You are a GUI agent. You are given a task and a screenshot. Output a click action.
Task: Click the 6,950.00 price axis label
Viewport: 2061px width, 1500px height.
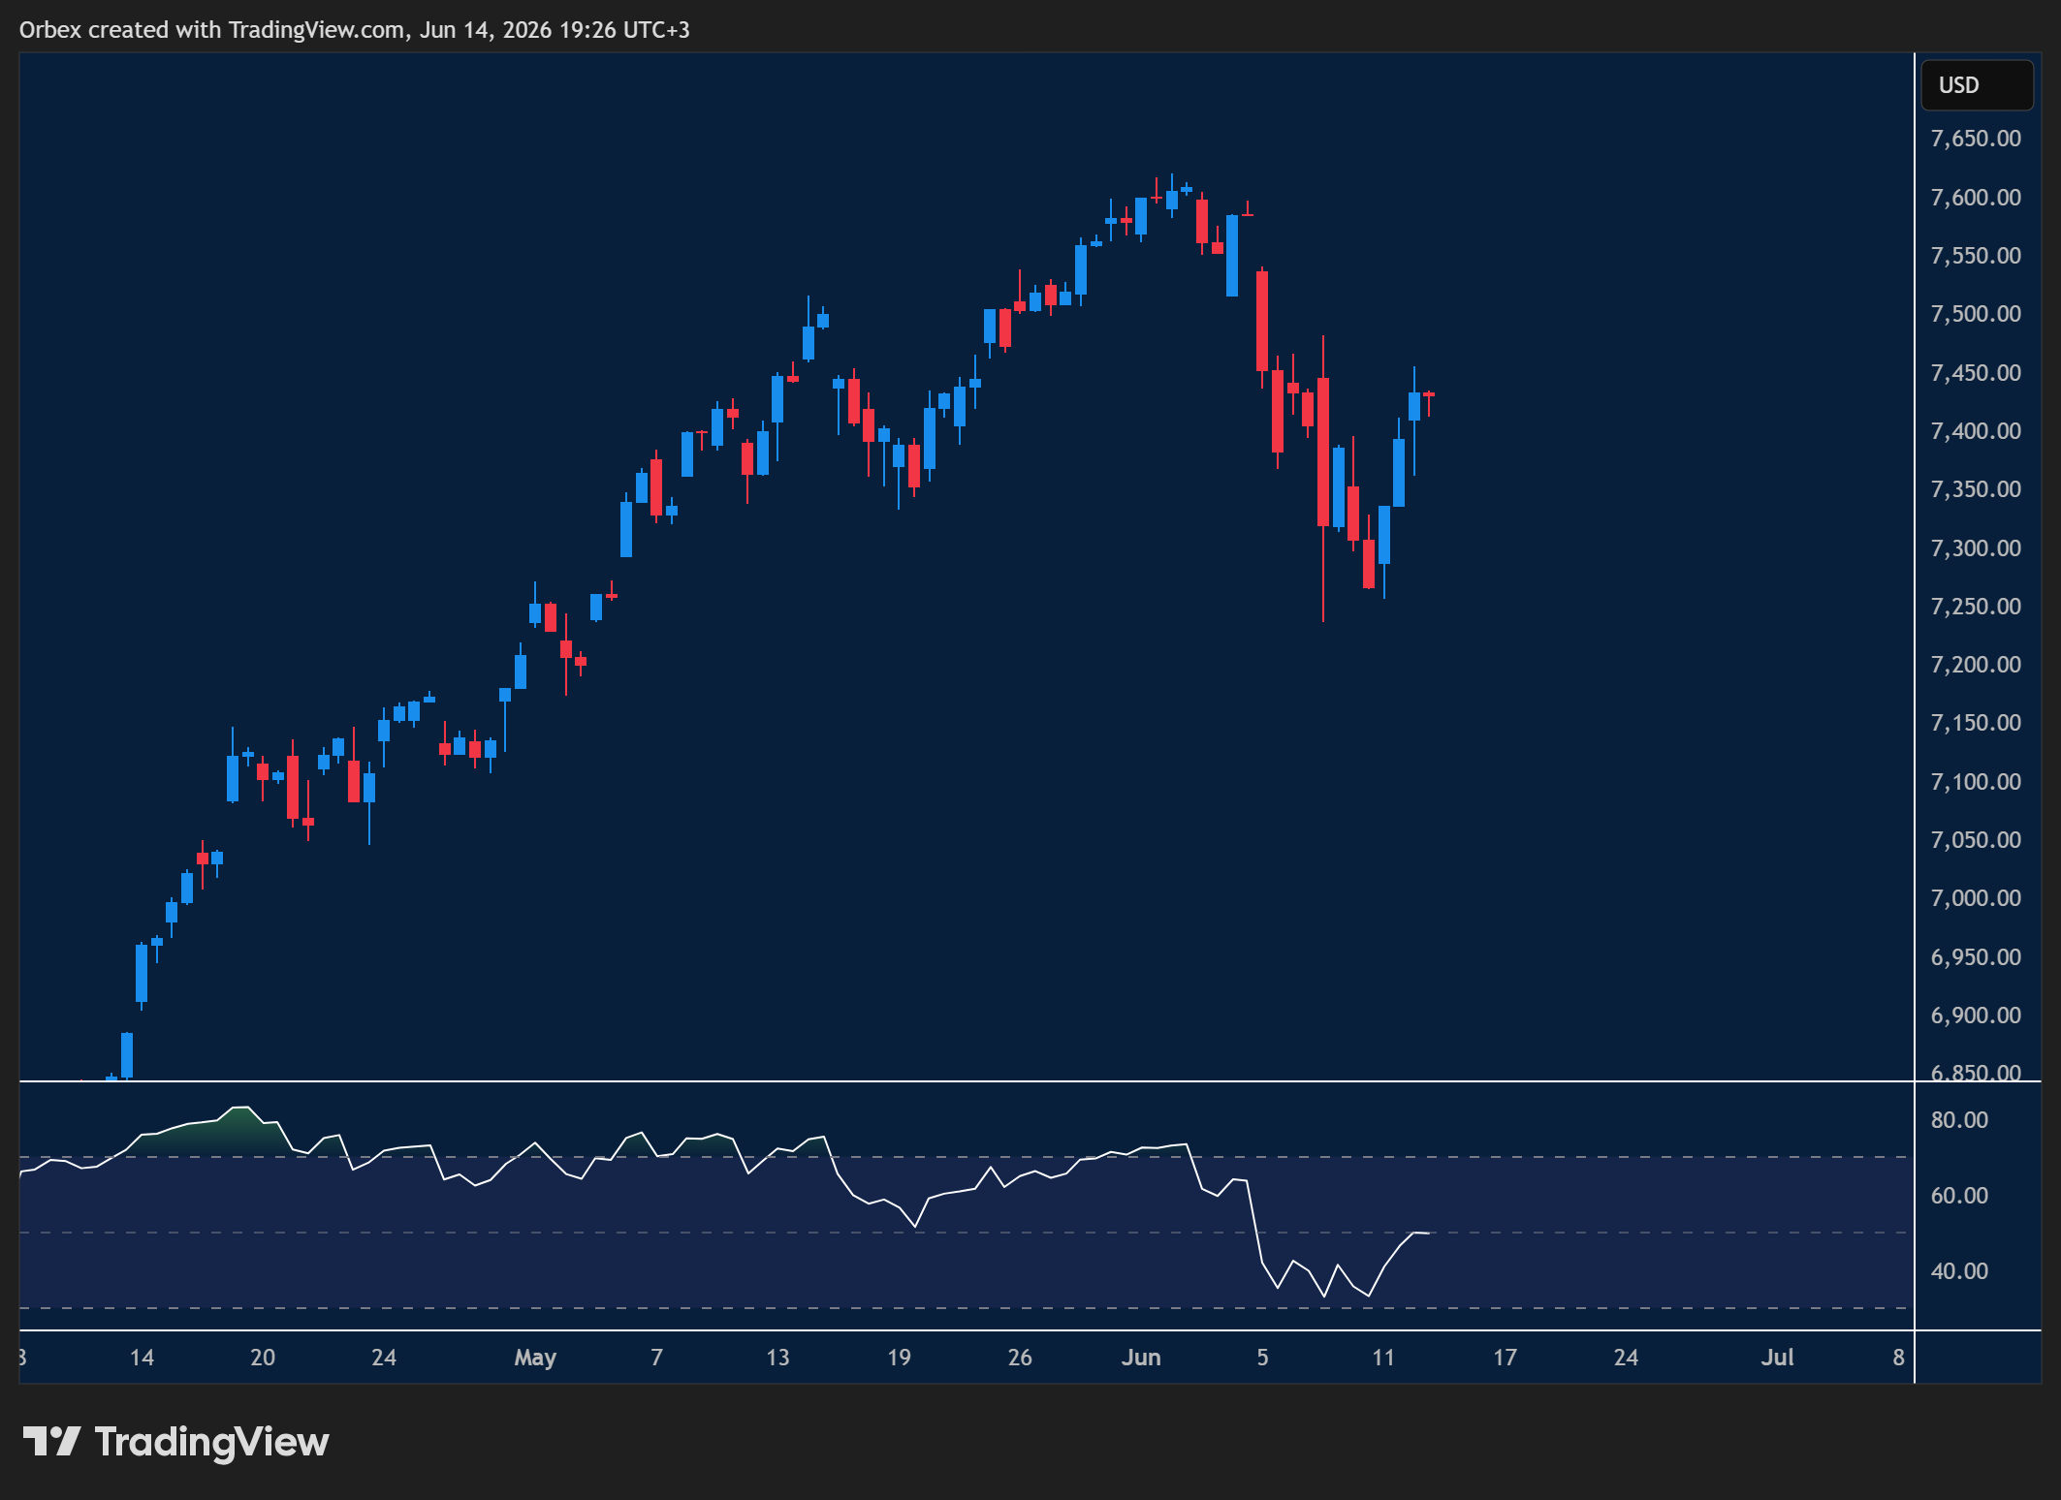click(1976, 957)
